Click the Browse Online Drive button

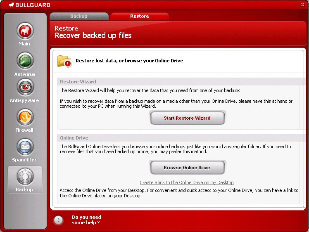pos(187,168)
